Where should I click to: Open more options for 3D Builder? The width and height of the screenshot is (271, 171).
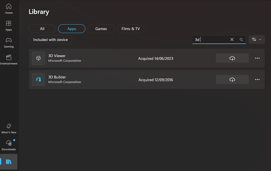point(257,79)
